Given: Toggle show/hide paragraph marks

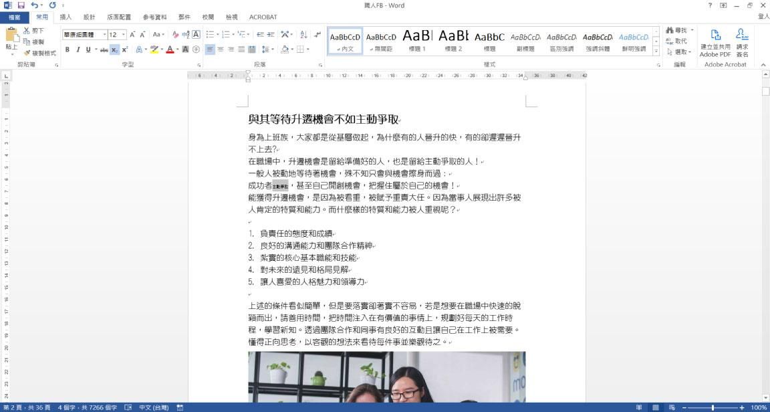Looking at the screenshot, I should click(x=317, y=34).
